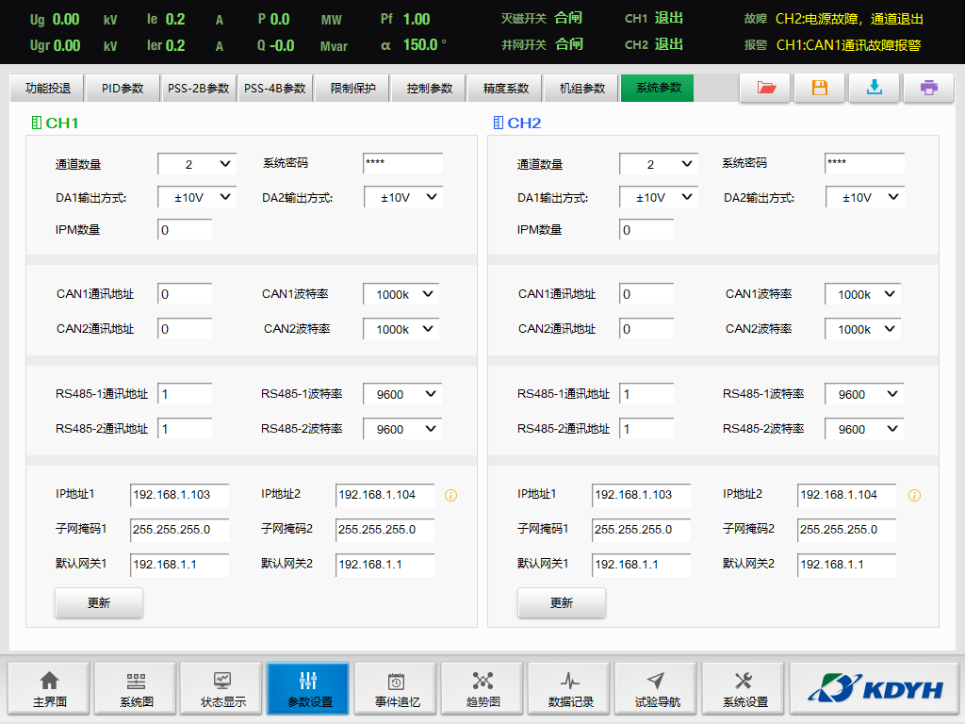Click the info icon beside CH1 IP地址2
Viewport: 965px width, 724px height.
coord(450,495)
